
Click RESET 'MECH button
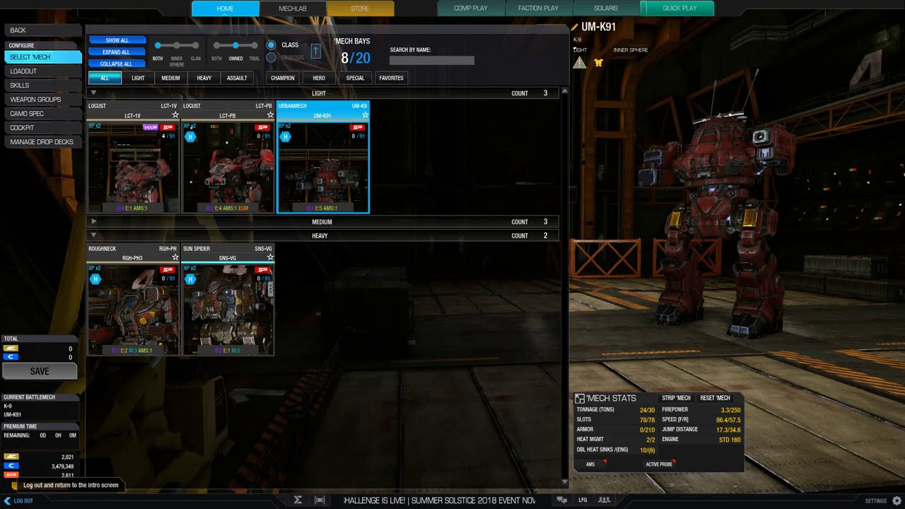point(715,398)
